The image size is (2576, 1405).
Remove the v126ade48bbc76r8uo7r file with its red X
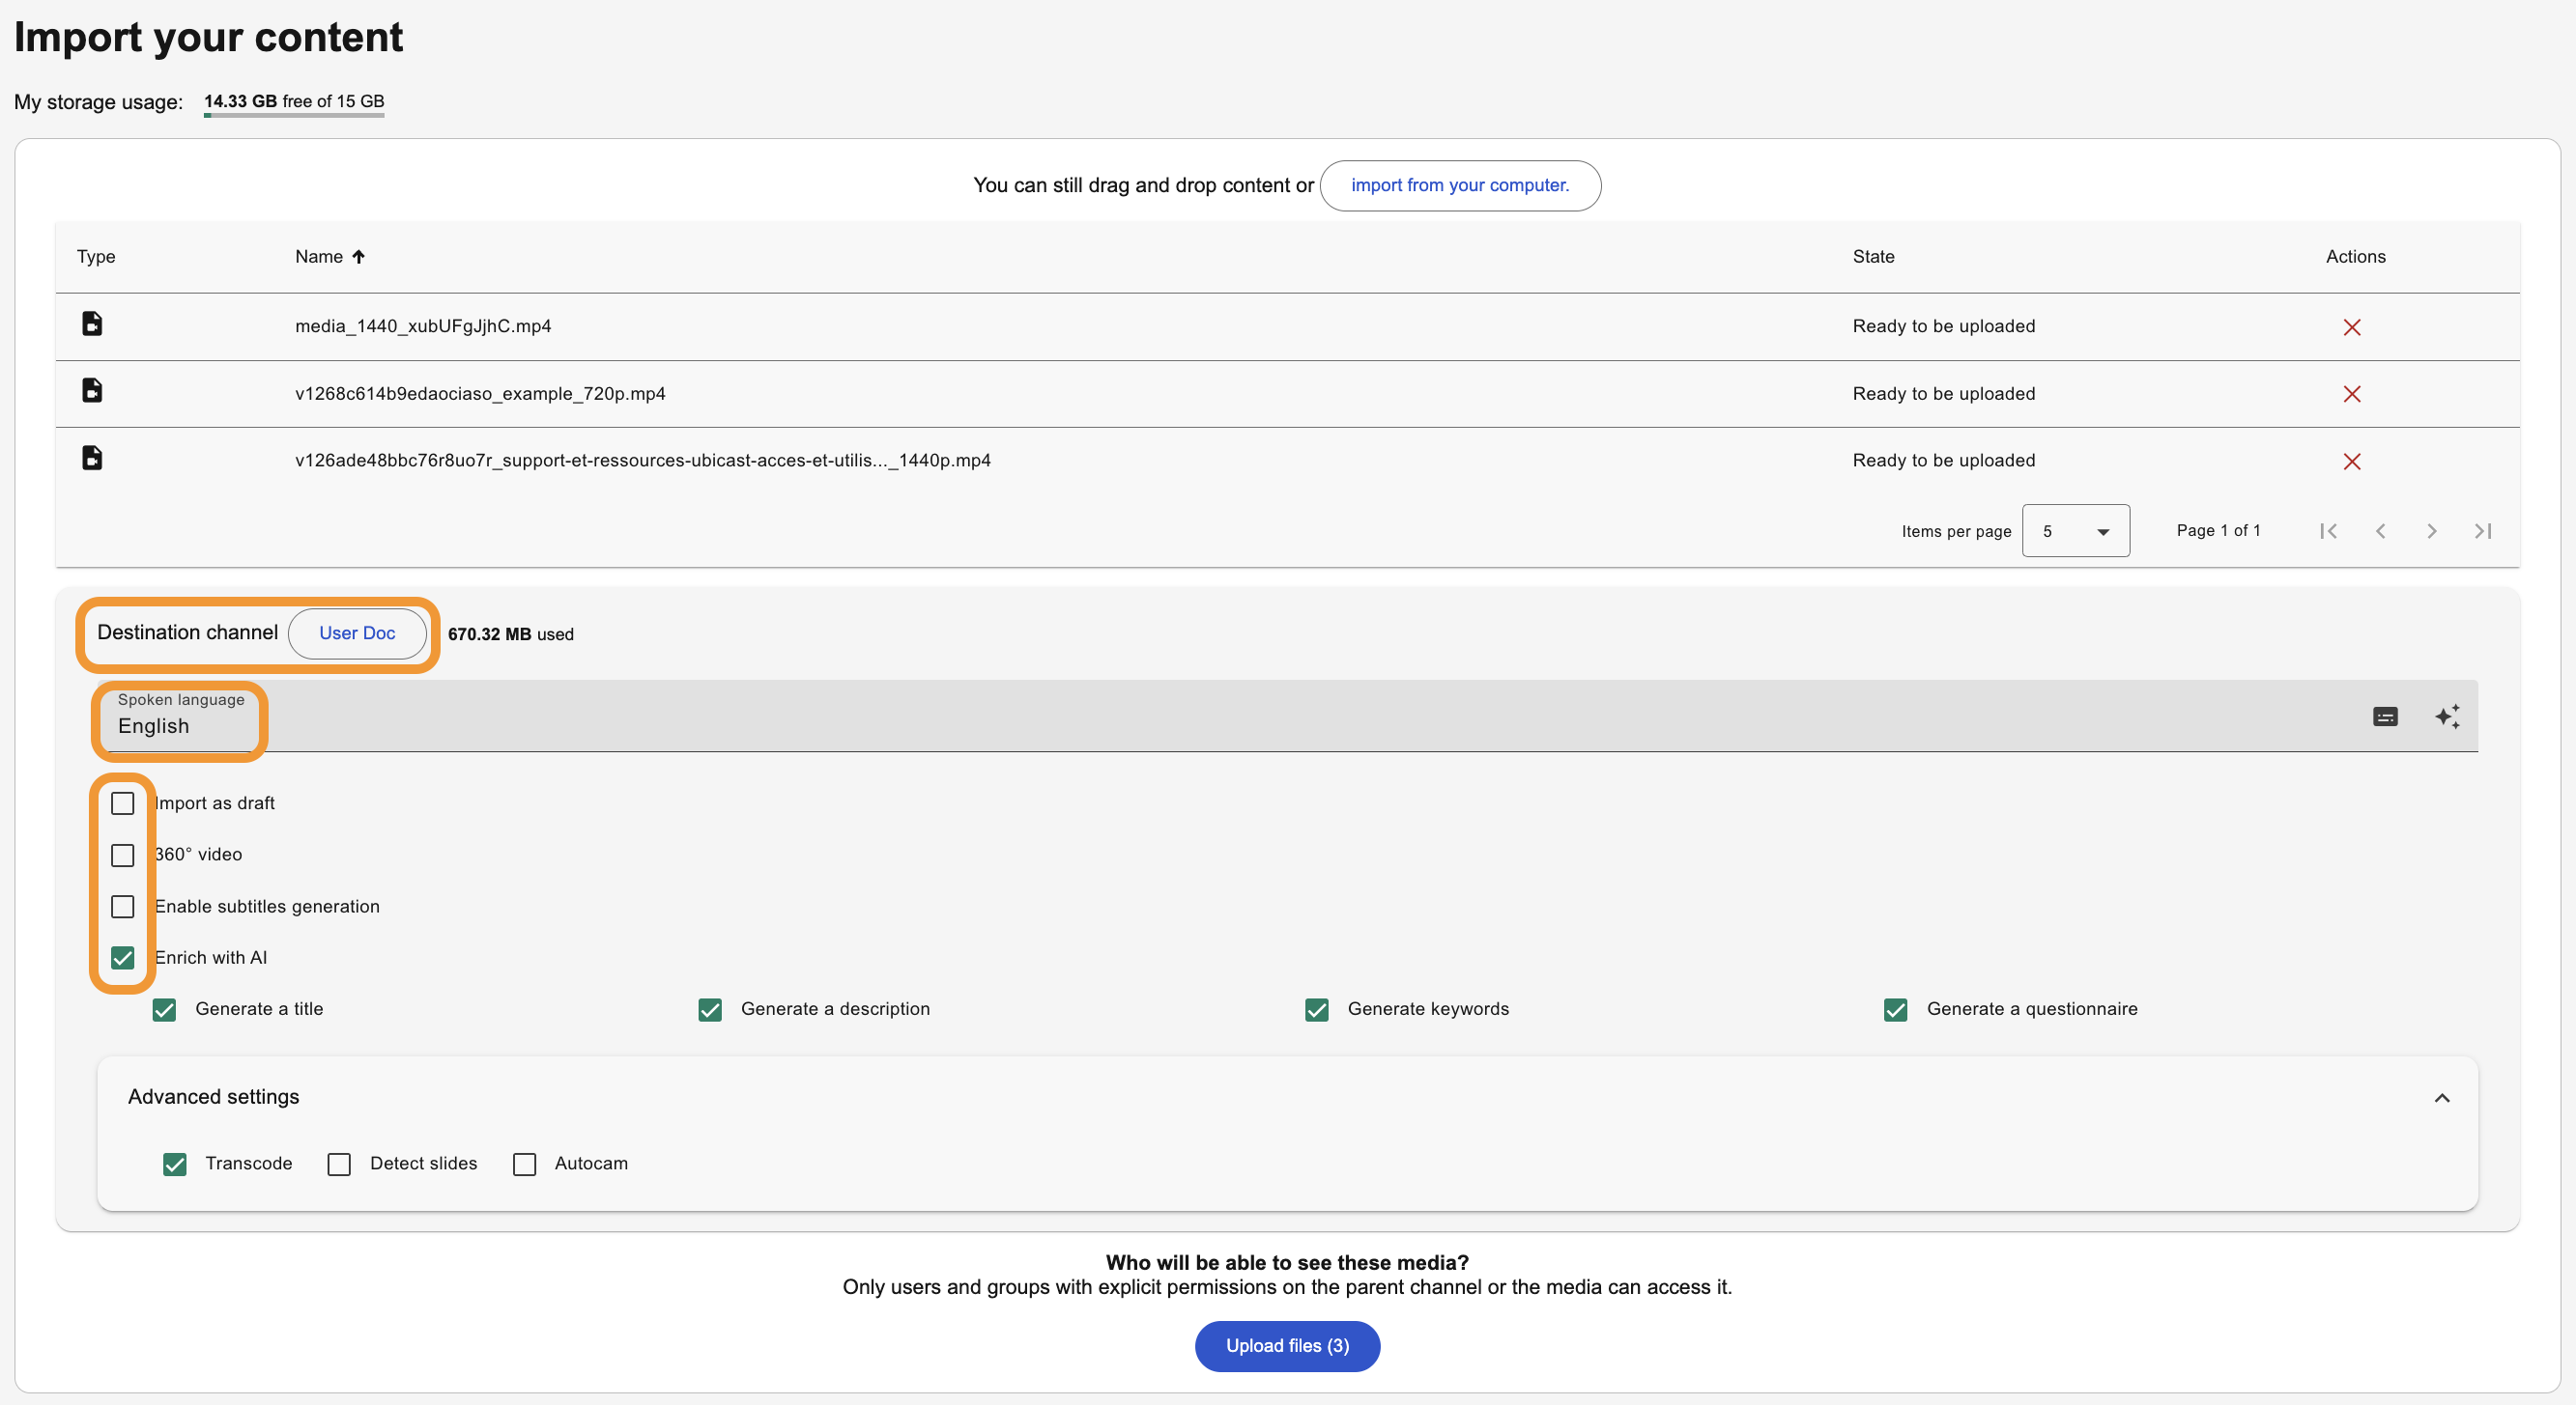pos(2351,461)
